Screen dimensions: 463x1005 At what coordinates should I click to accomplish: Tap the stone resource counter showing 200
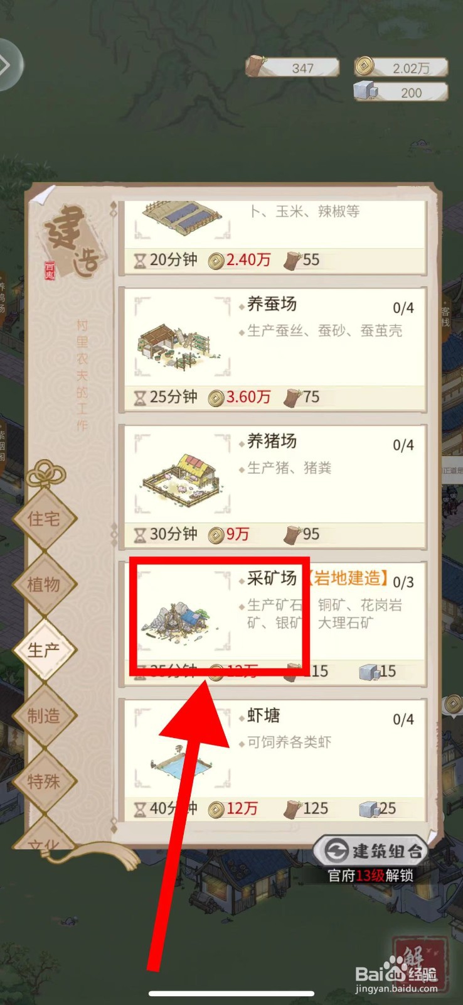pyautogui.click(x=401, y=92)
